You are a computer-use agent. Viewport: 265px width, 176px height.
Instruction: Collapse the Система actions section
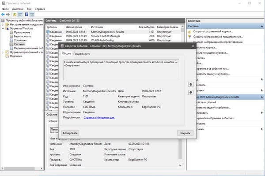[x=261, y=26]
